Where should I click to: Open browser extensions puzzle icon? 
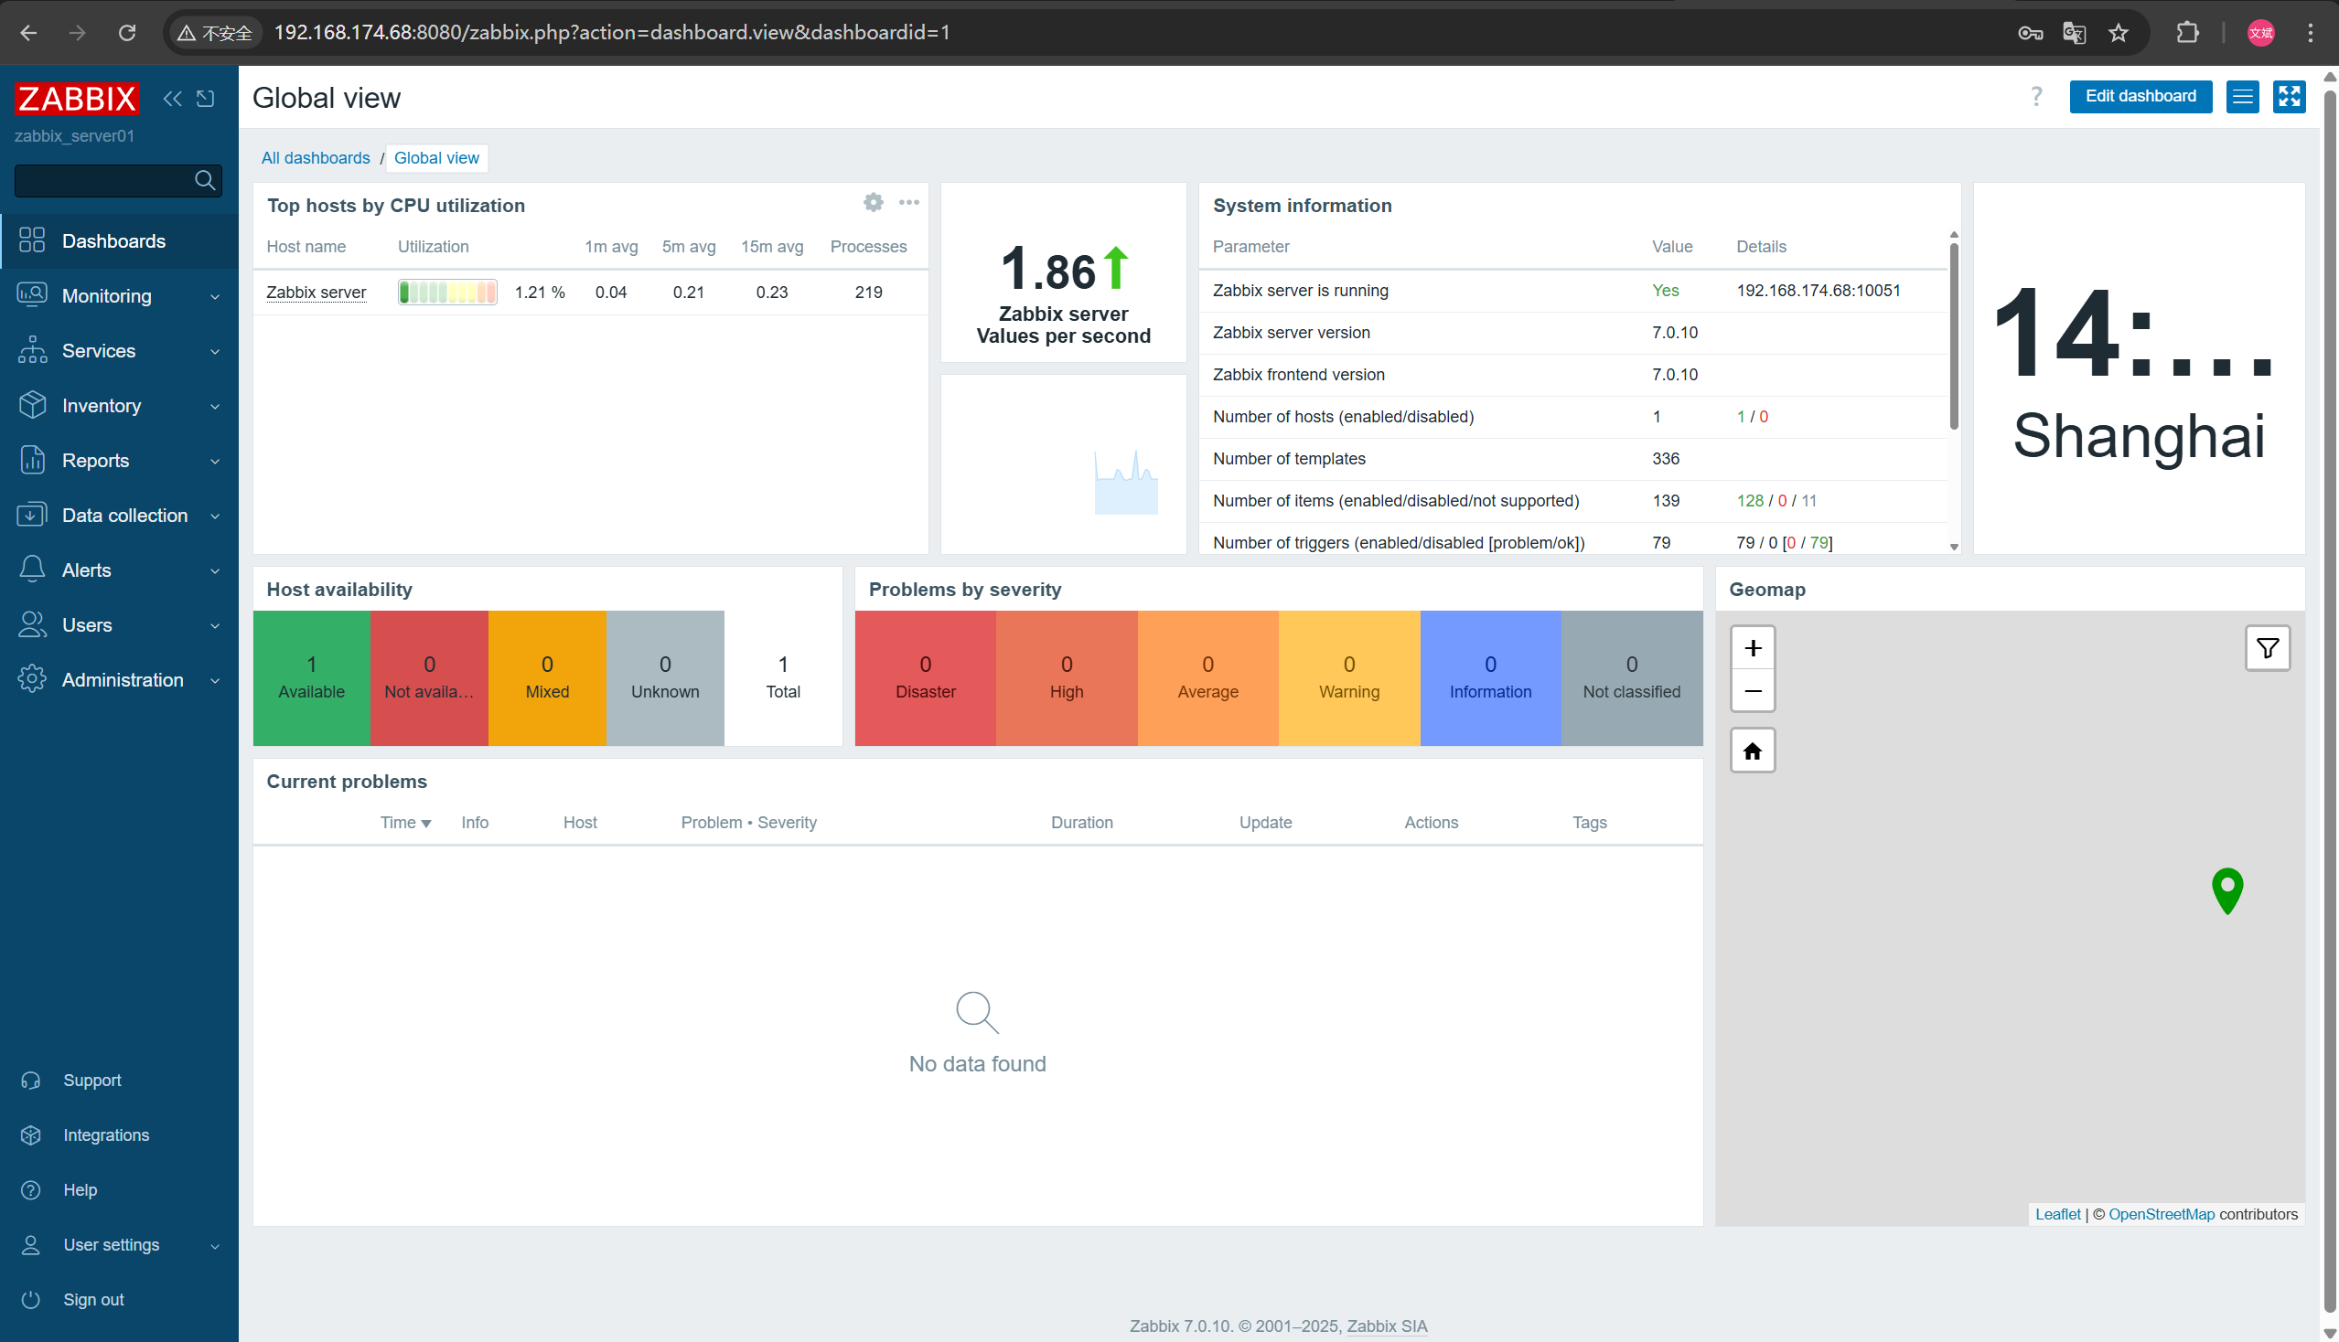pyautogui.click(x=2188, y=32)
